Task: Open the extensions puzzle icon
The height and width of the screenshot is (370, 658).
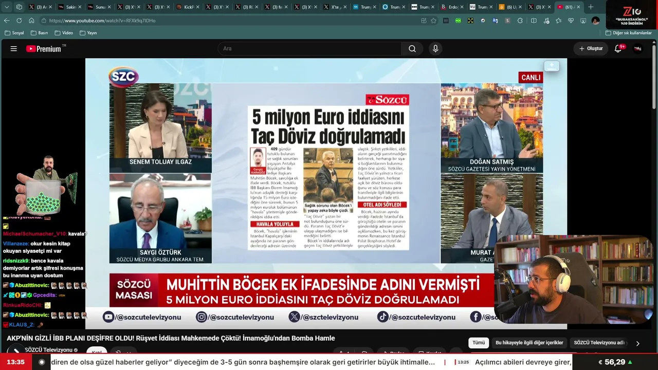Action: (520, 21)
